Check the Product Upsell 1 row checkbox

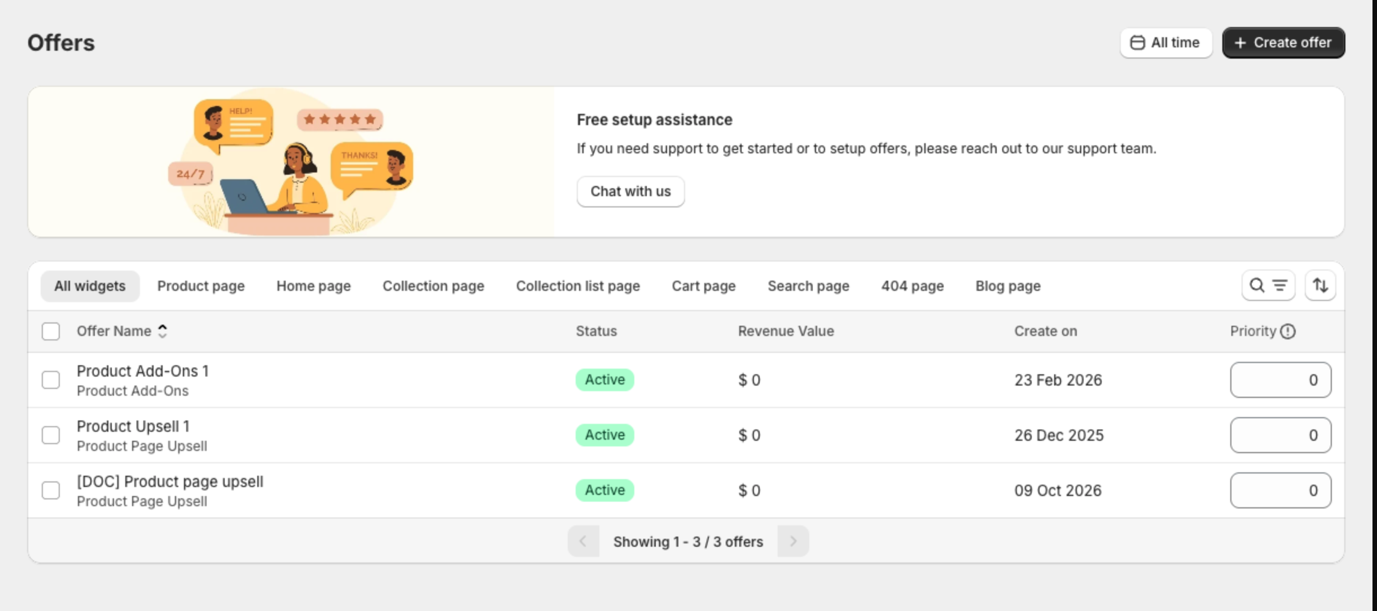pos(51,435)
